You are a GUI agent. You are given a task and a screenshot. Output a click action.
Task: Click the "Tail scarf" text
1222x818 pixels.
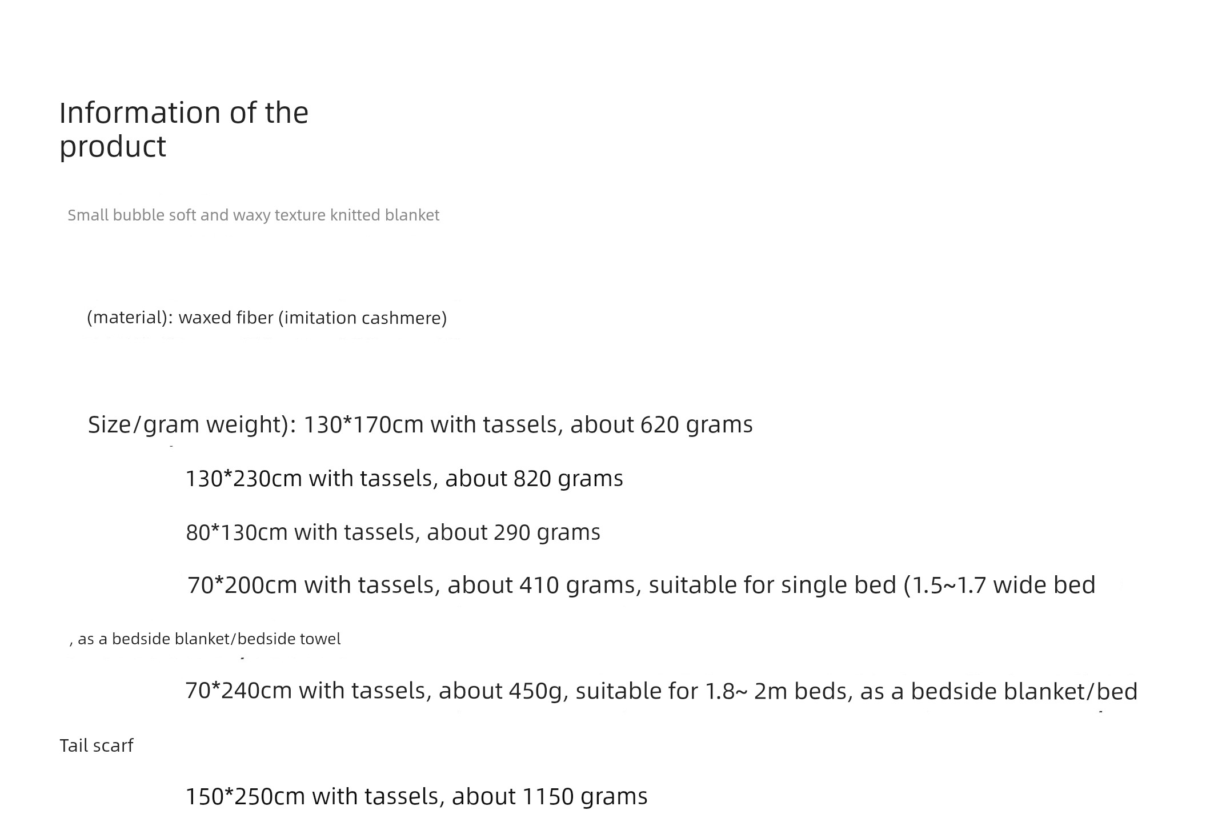[x=96, y=746]
